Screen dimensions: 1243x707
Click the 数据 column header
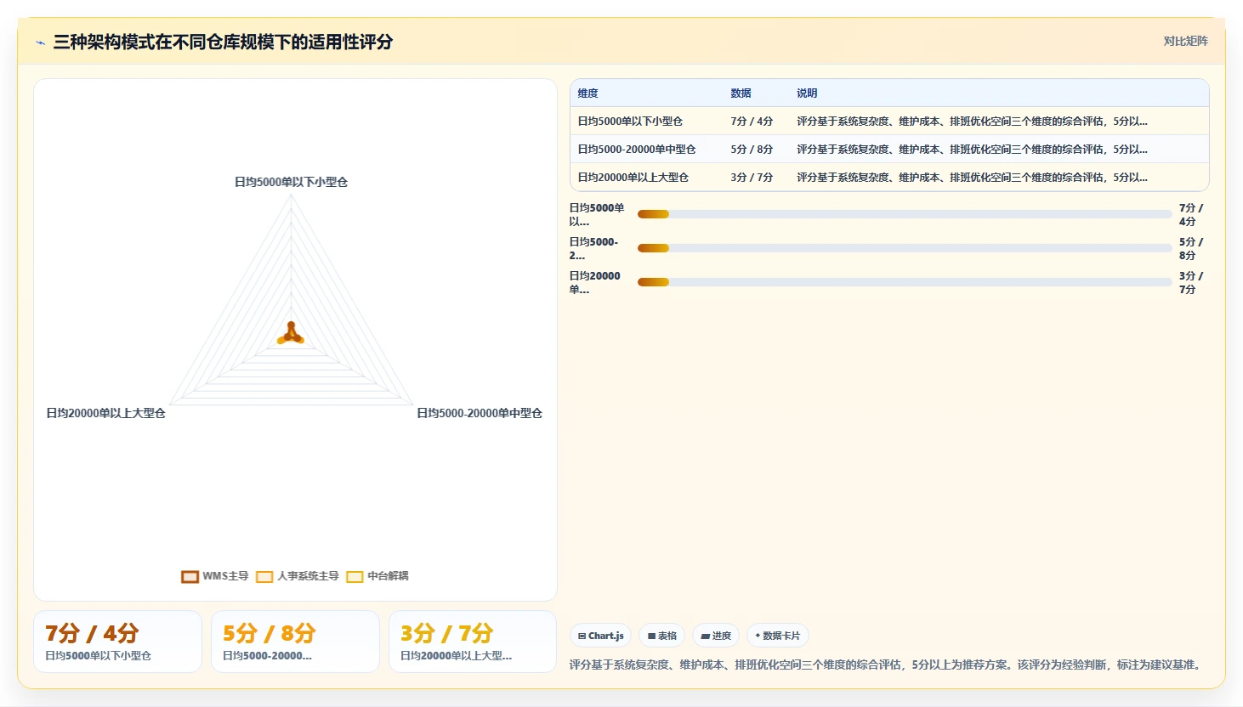pyautogui.click(x=741, y=93)
